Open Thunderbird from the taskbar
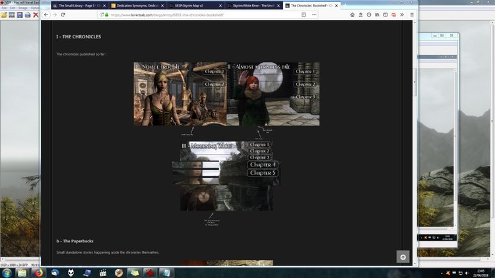Screen dimensions: 495x278 [55, 273]
